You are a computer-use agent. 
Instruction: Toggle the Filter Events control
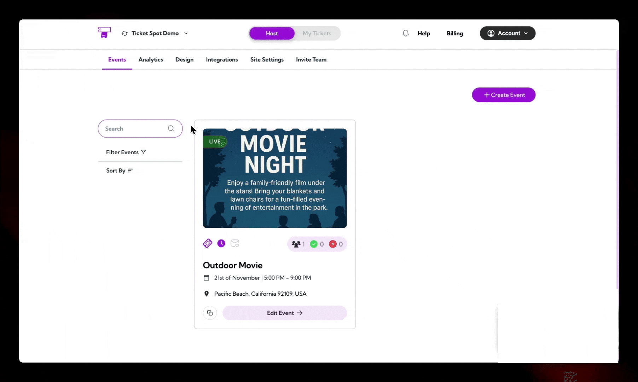(126, 152)
